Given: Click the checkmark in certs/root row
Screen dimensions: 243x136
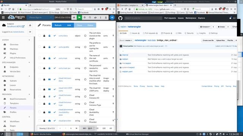Looking at the screenshot, I should pos(55,58).
